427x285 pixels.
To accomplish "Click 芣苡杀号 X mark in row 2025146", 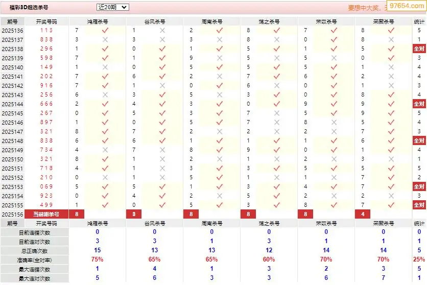I will point(334,123).
